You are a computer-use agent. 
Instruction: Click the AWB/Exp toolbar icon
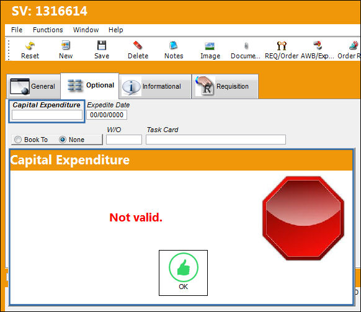[317, 50]
